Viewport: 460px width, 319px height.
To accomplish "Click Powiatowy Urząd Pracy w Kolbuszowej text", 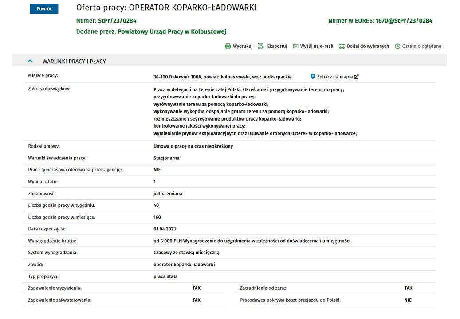I will pyautogui.click(x=172, y=31).
